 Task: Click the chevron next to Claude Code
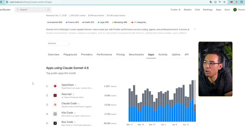[78, 103]
